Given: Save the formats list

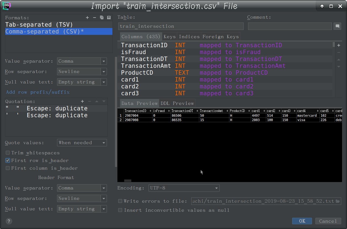Looking at the screenshot, I should 109,18.
